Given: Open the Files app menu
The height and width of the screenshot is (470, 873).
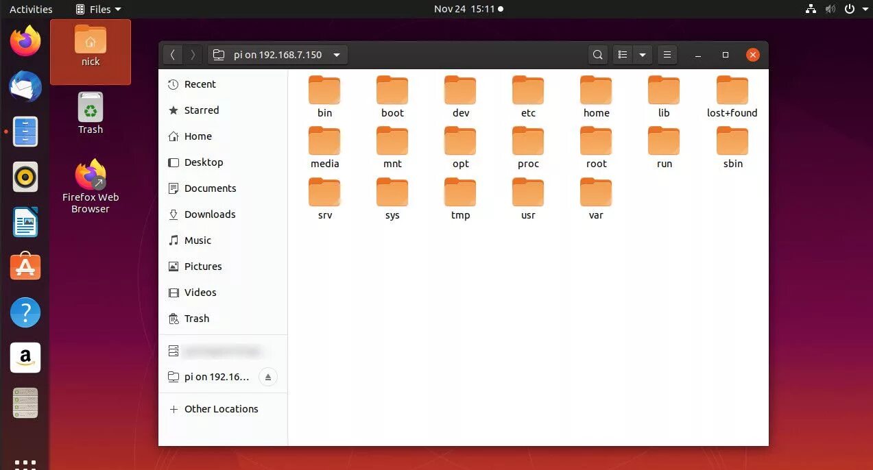Looking at the screenshot, I should click(97, 9).
